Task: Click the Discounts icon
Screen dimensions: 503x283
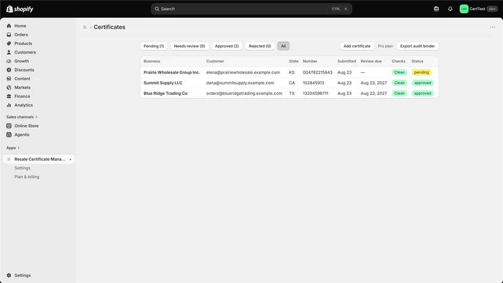Action: (9, 70)
